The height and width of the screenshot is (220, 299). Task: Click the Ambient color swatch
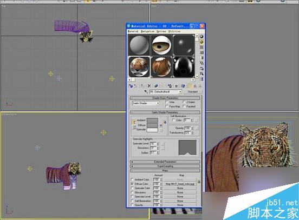(152, 121)
